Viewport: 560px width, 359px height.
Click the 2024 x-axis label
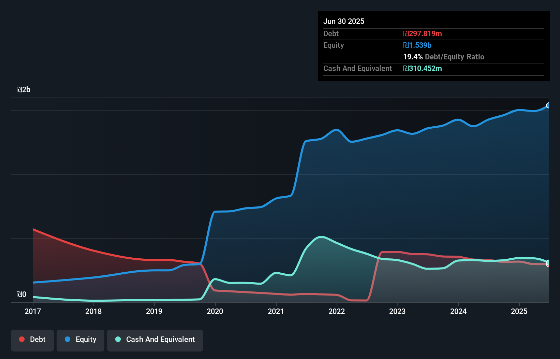[458, 311]
